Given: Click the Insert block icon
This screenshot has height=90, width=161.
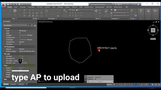Looking at the screenshot, I should point(96,11).
